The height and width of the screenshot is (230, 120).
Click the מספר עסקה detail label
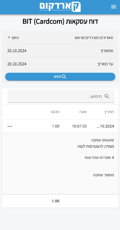(103, 175)
